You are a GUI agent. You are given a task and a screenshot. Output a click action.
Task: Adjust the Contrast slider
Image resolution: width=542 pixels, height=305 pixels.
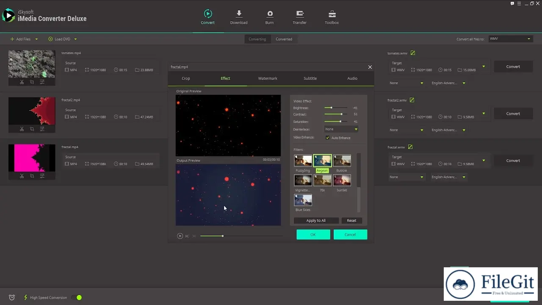click(336, 114)
